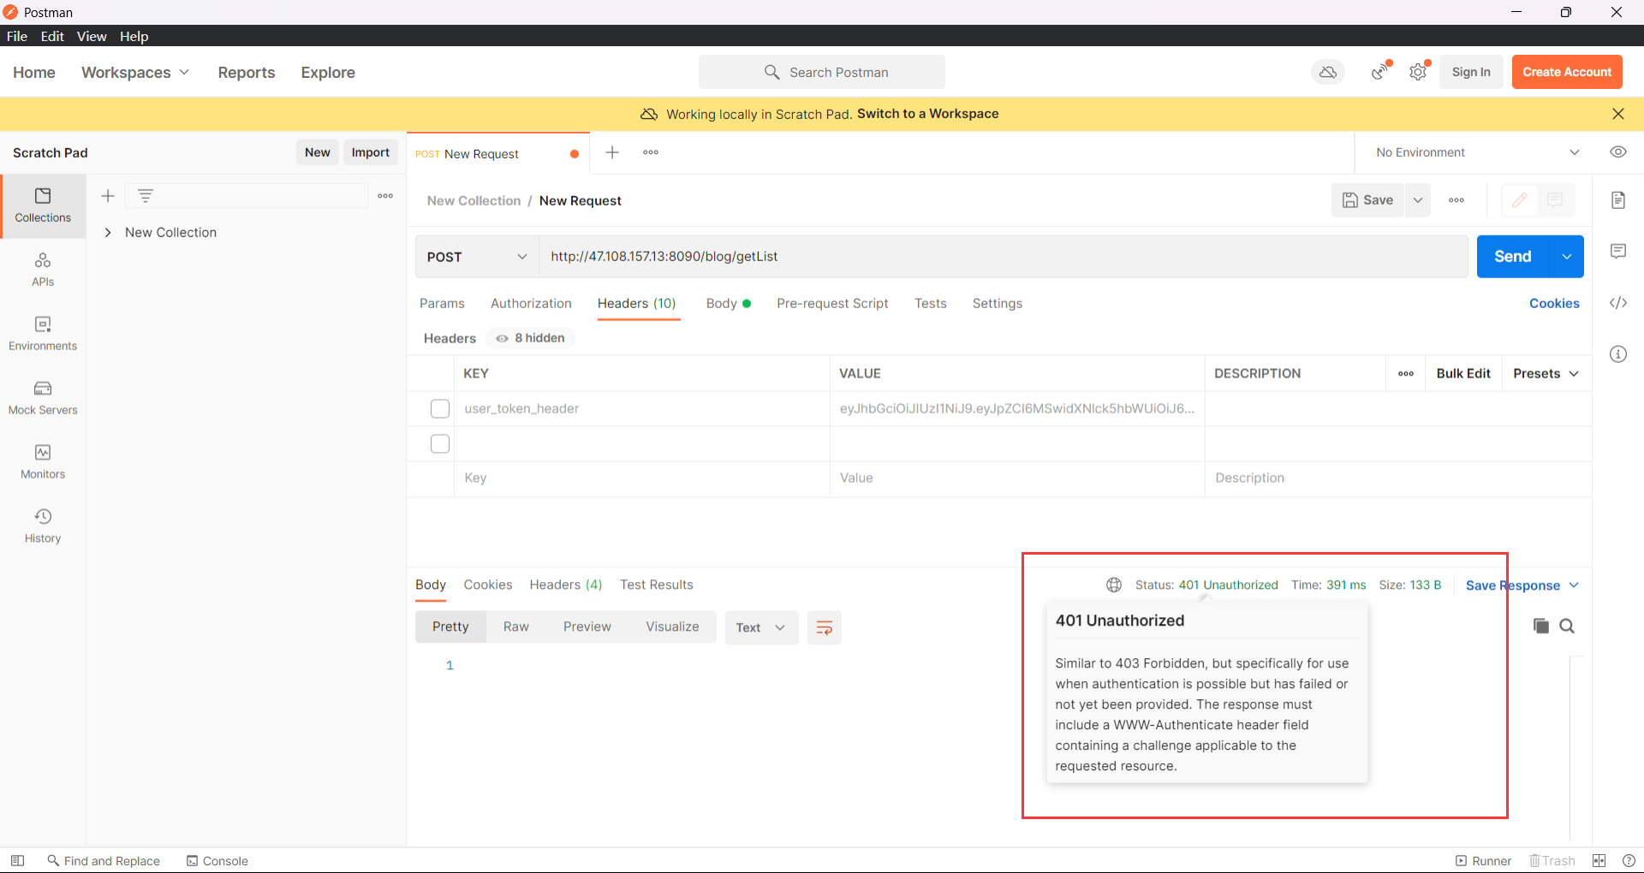The width and height of the screenshot is (1644, 873).
Task: Click the sync cloud offline icon
Action: [1328, 72]
